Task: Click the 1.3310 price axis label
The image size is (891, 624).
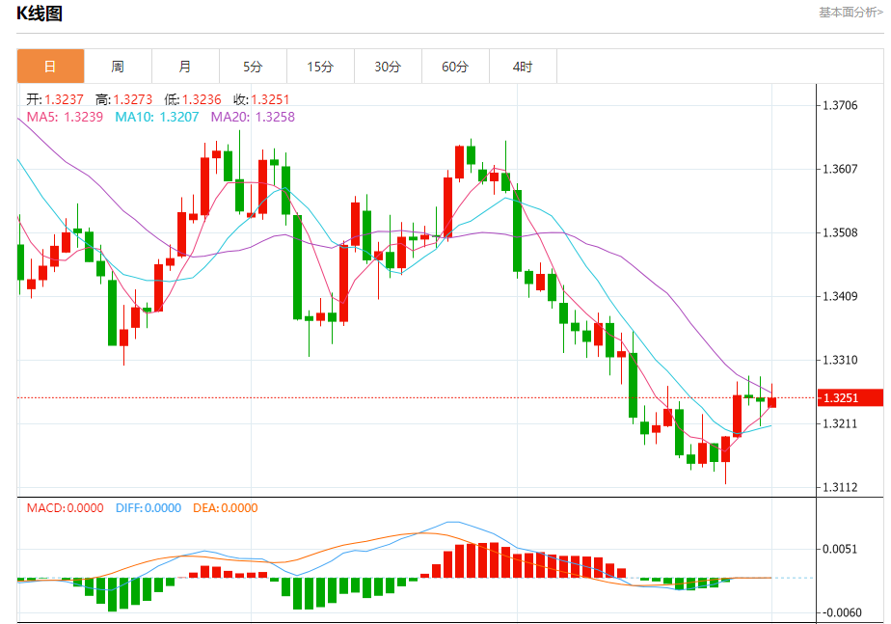Action: (x=841, y=360)
